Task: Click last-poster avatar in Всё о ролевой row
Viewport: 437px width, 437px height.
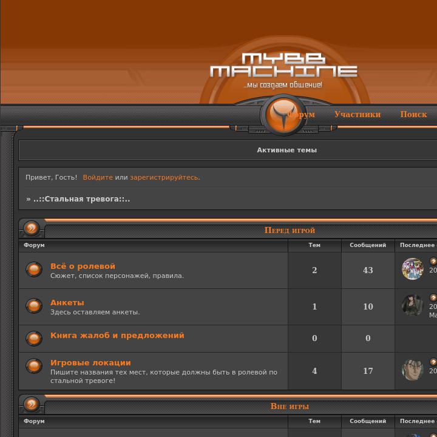Action: (x=413, y=269)
